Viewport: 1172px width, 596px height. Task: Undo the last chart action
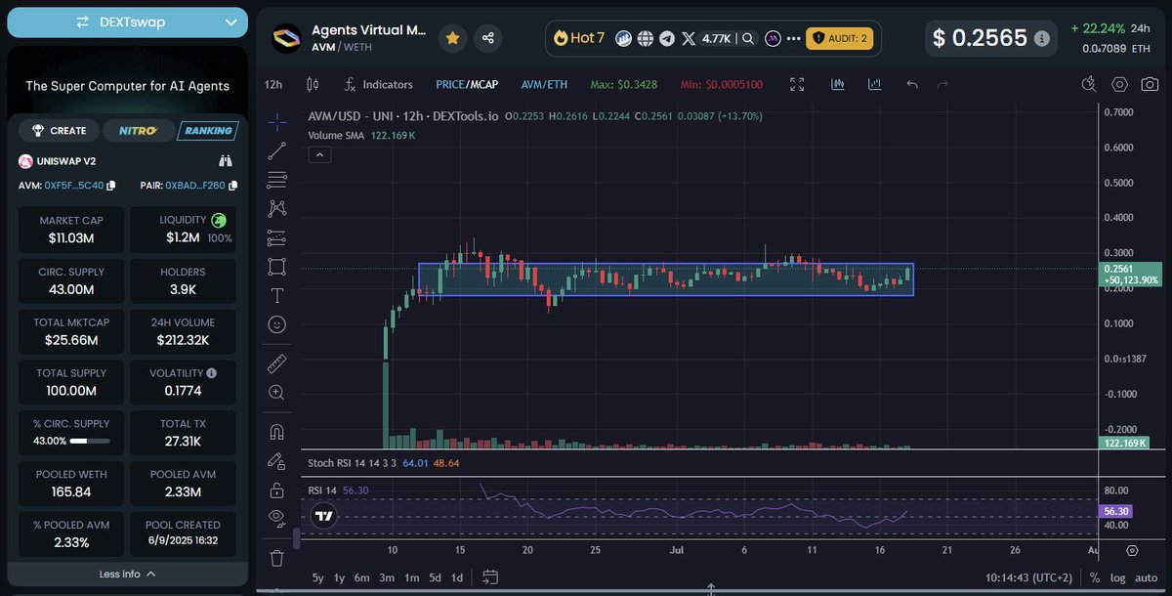pyautogui.click(x=912, y=84)
